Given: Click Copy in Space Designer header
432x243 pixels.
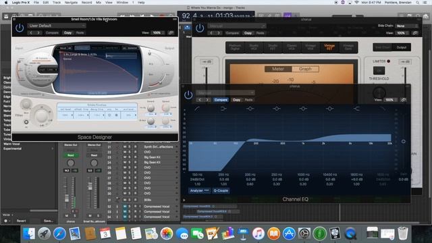Looking at the screenshot, I should (x=67, y=33).
